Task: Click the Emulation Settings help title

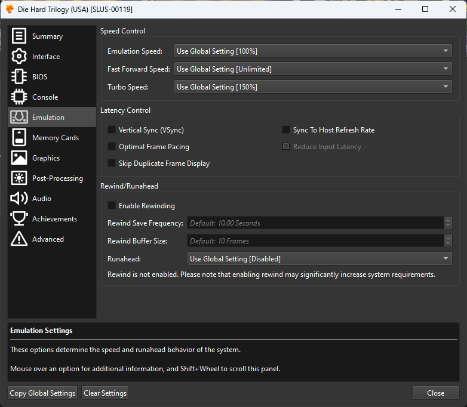Action: [x=41, y=331]
